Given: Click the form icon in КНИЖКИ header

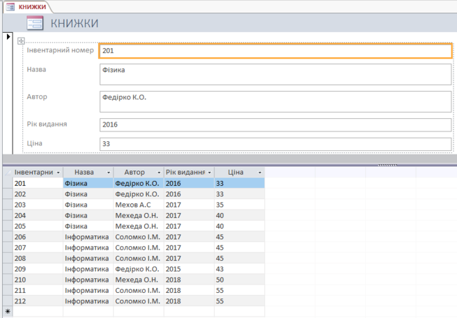Looking at the screenshot, I should [x=35, y=23].
